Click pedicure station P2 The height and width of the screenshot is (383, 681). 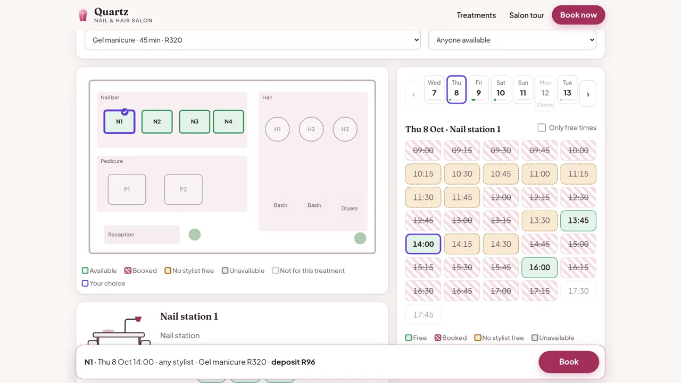183,189
